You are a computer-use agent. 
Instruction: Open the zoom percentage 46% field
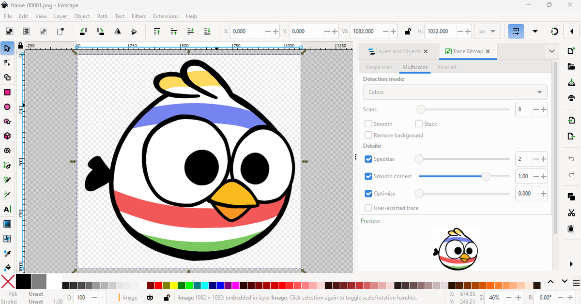494,297
